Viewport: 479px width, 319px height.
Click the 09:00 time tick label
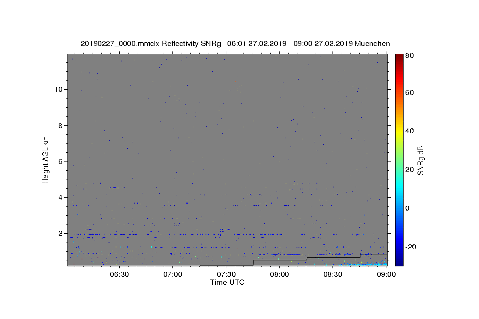pyautogui.click(x=386, y=274)
